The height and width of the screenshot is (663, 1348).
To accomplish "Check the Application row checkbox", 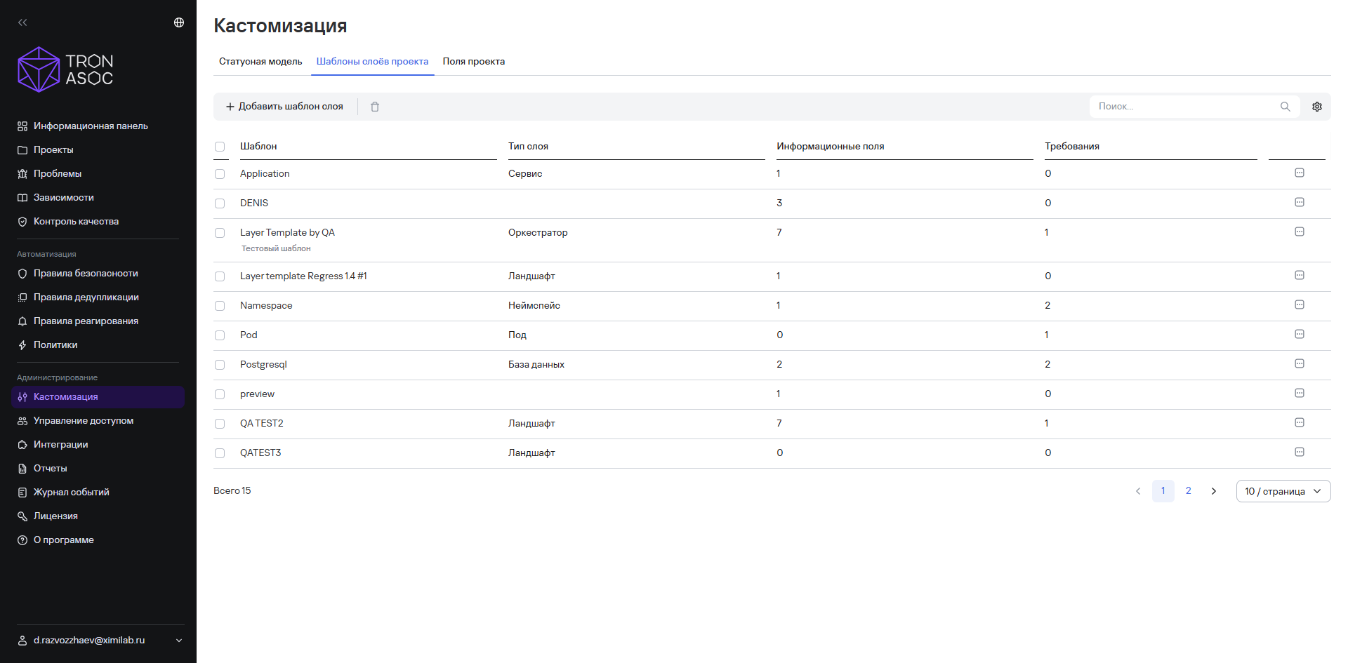I will 220,174.
